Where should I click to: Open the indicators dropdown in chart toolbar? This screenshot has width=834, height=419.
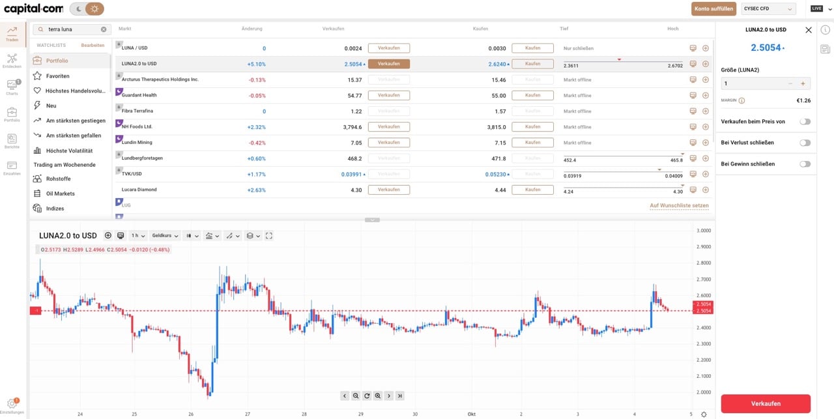212,236
